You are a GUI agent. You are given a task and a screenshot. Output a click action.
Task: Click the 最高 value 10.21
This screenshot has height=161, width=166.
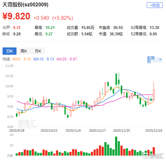pyautogui.click(x=50, y=28)
